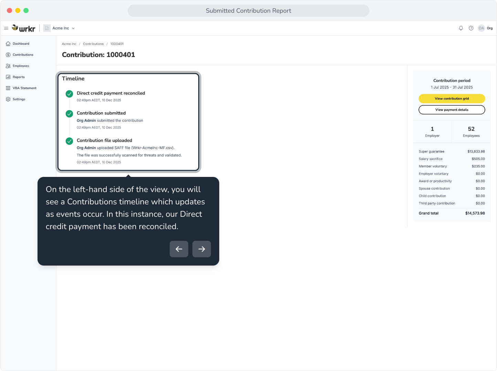This screenshot has width=497, height=371.
Task: Click View payment details button
Action: pos(452,110)
